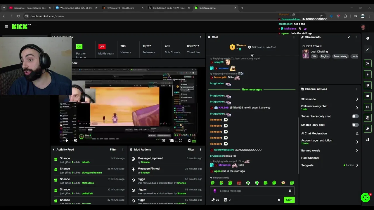Open picture-in-picture for stream preview
Viewport: 374px width, 210px height.
click(x=163, y=141)
